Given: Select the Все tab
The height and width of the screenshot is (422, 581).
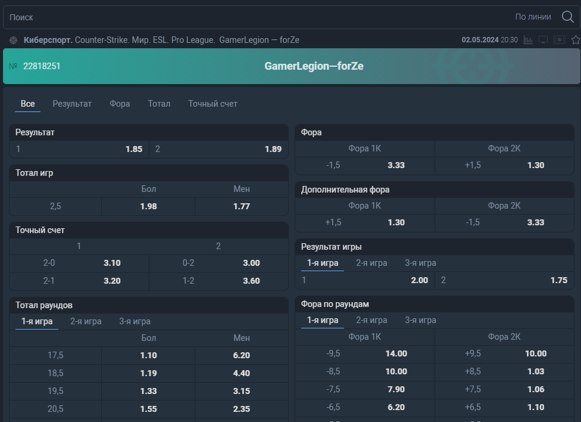Looking at the screenshot, I should (x=28, y=104).
